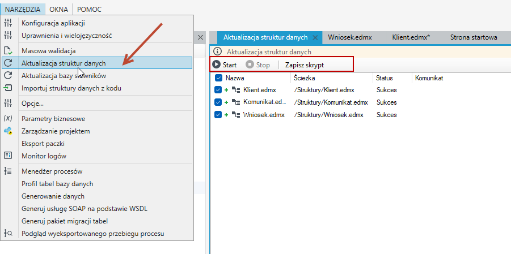Choose Parametry biznesowe menu entry
This screenshot has width=511, height=254.
(97, 119)
